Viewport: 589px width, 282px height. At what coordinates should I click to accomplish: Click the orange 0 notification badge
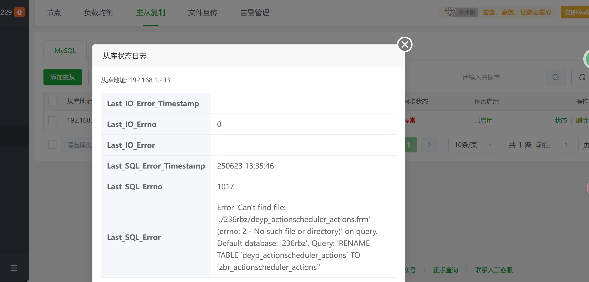[x=19, y=12]
